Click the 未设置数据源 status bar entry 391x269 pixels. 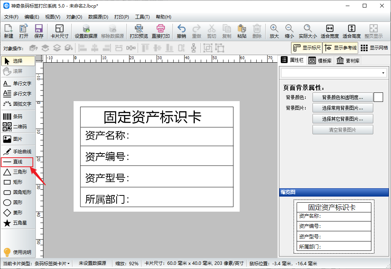click(92, 263)
